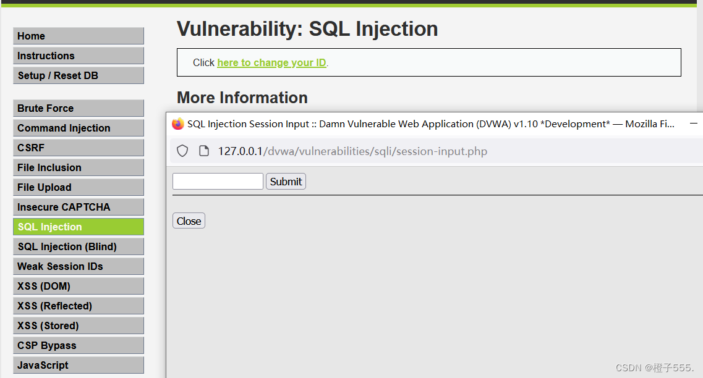Click the Firefox icon in the popup title bar
This screenshot has width=703, height=378.
[177, 124]
